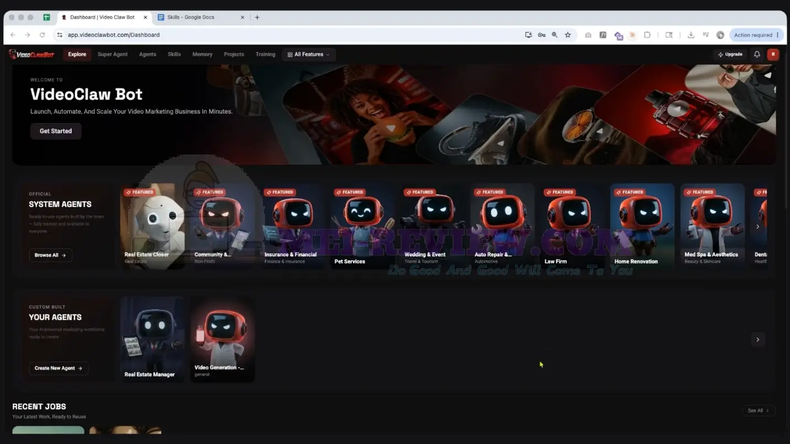Screen dimensions: 790x444
Task: Go to the Memory section
Action: (202, 54)
